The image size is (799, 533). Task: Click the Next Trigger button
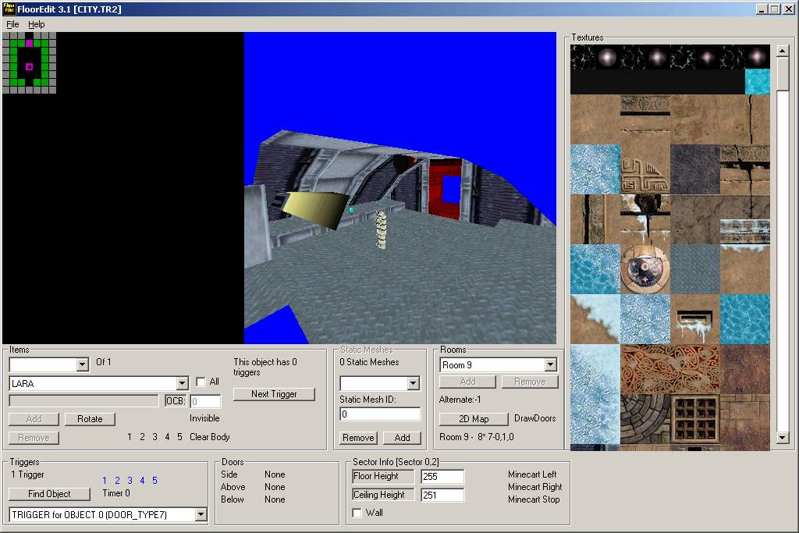tap(274, 394)
